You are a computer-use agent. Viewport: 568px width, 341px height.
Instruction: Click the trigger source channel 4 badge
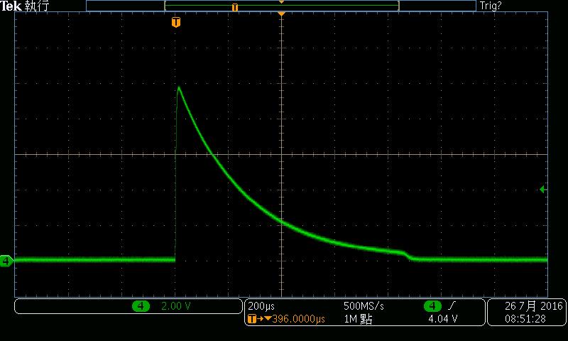pyautogui.click(x=432, y=306)
